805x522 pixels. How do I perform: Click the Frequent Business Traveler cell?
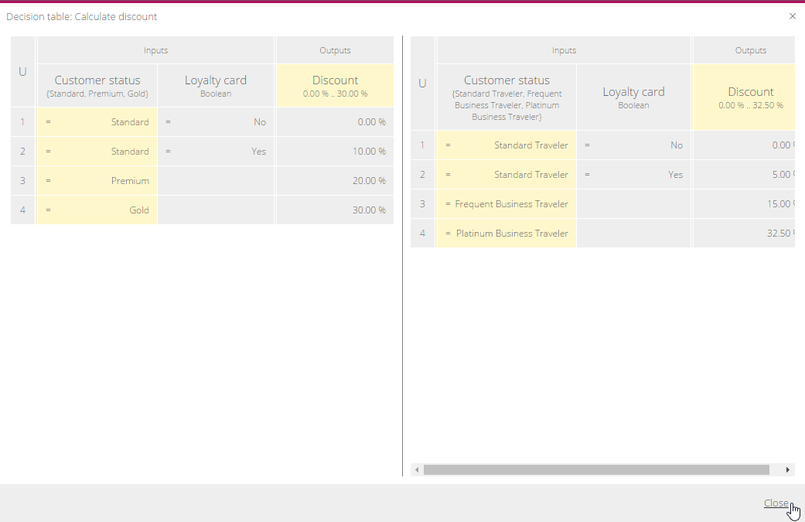coord(507,204)
